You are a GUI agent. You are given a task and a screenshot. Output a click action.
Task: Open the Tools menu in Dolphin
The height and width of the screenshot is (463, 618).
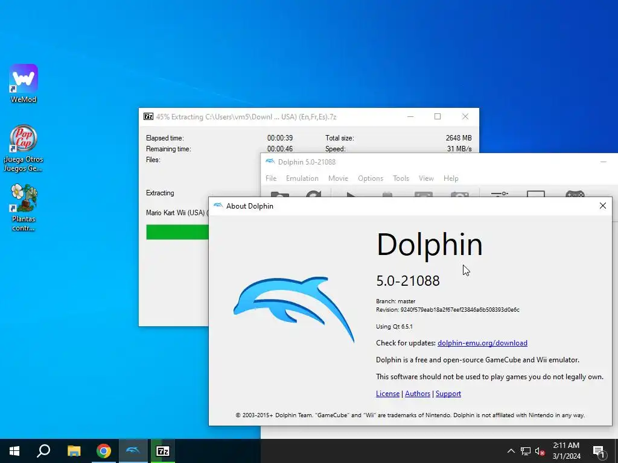(401, 178)
